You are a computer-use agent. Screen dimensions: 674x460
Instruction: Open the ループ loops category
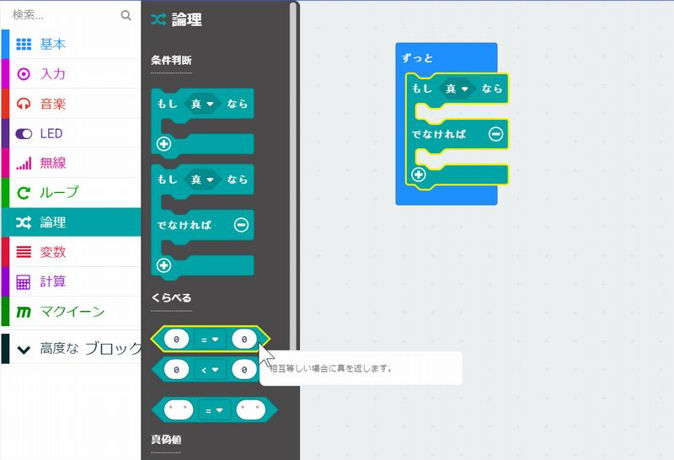click(x=59, y=192)
